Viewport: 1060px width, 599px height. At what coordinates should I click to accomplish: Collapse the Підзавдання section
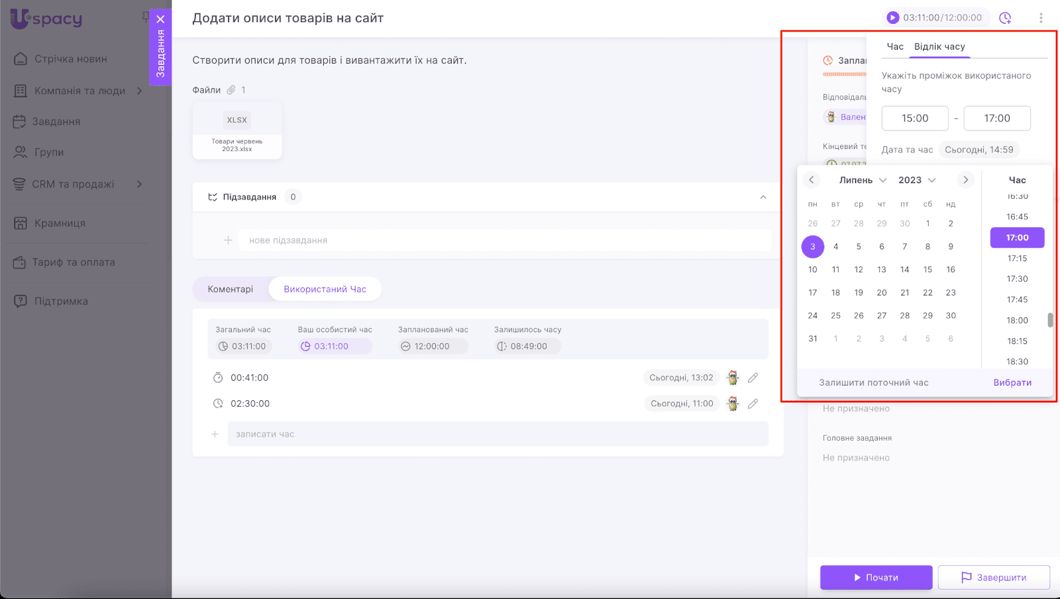(763, 197)
